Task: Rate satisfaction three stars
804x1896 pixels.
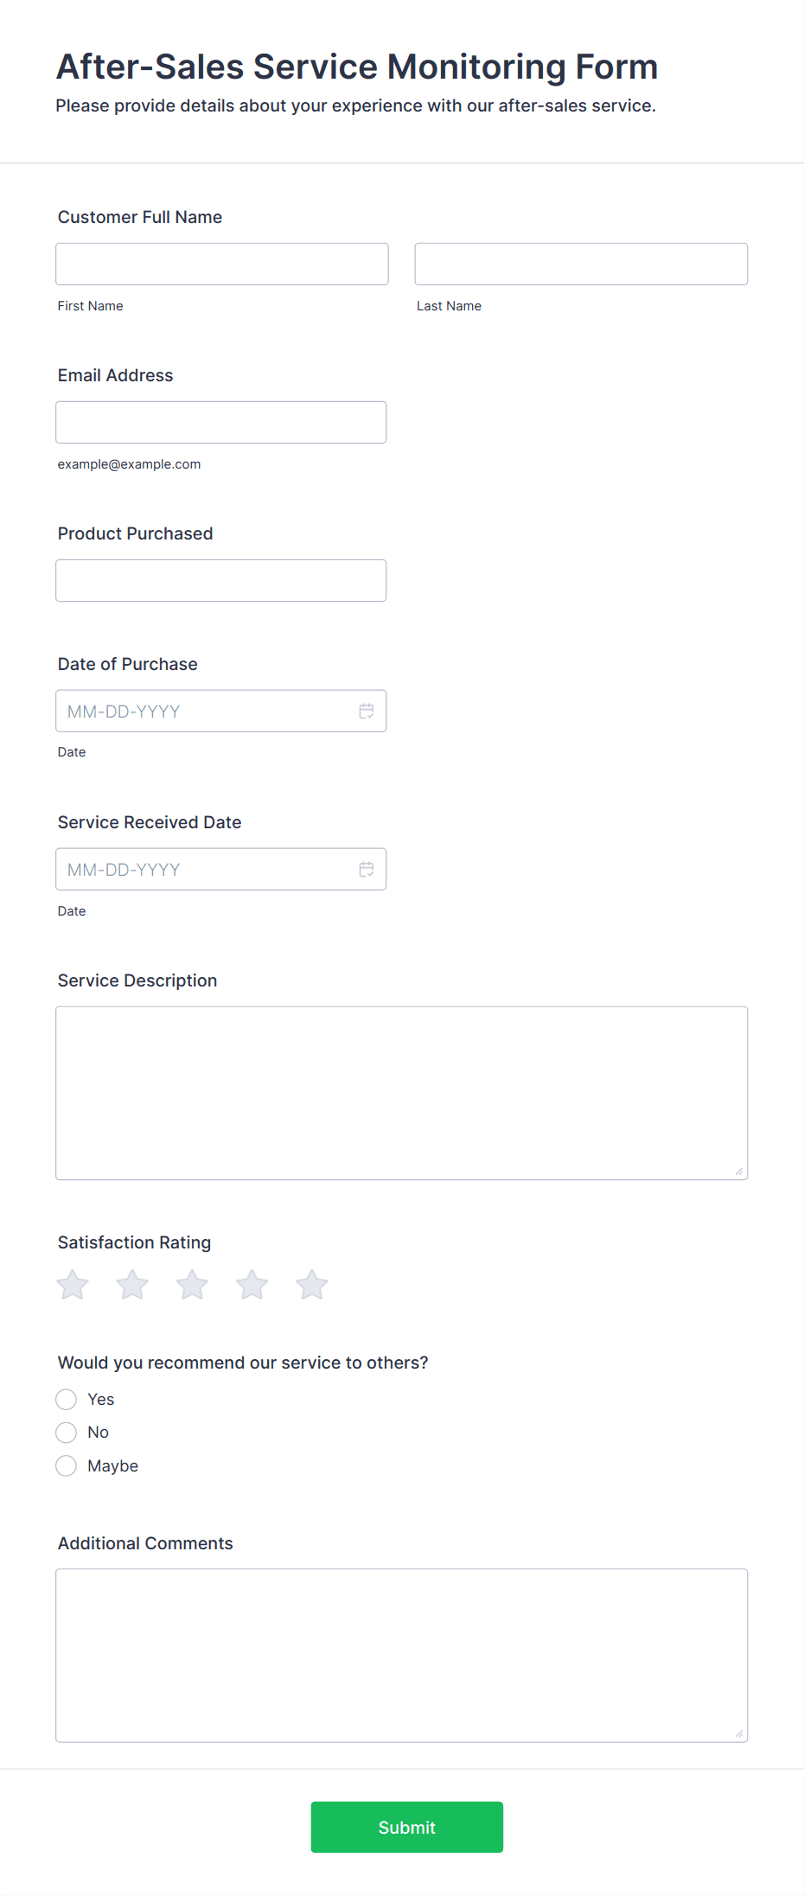Action: 192,1285
